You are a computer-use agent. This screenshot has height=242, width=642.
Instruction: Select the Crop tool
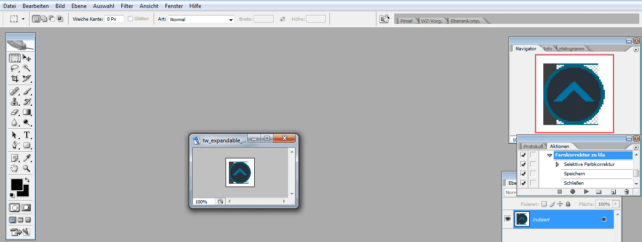[x=15, y=78]
